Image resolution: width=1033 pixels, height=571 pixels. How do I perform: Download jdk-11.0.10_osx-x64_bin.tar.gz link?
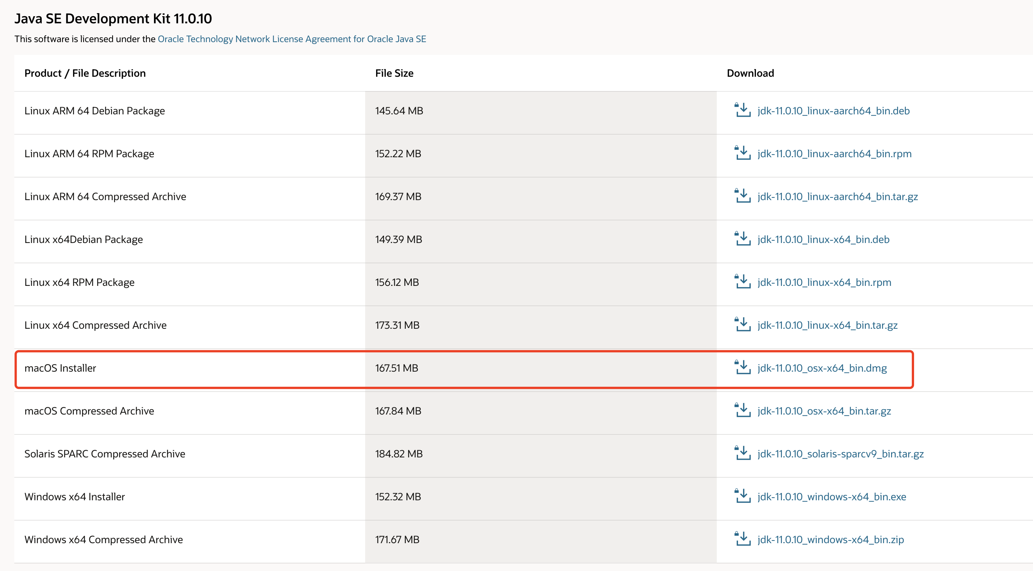click(824, 411)
